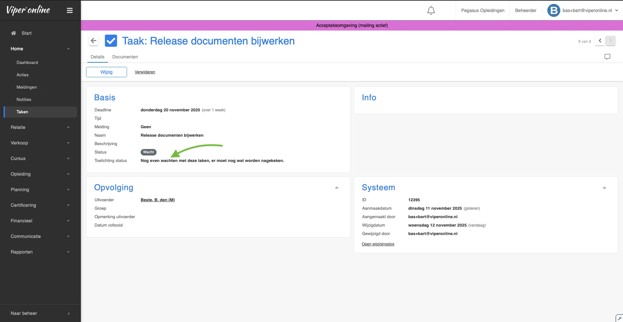Open the wijzigingslog link
Viewport: 623px width, 322px height.
[378, 244]
